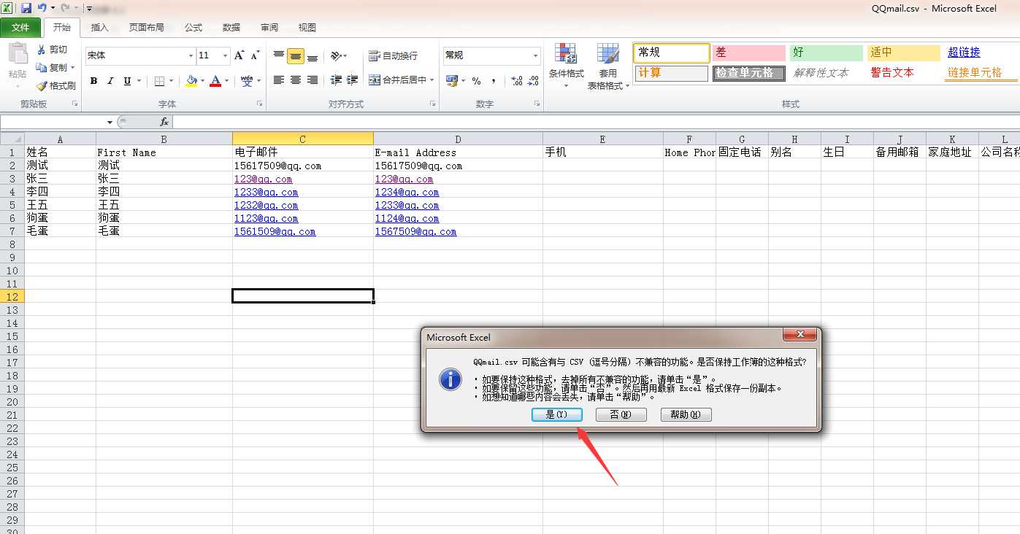Switch to Insert (插入) tab
Image resolution: width=1020 pixels, height=534 pixels.
click(x=100, y=28)
